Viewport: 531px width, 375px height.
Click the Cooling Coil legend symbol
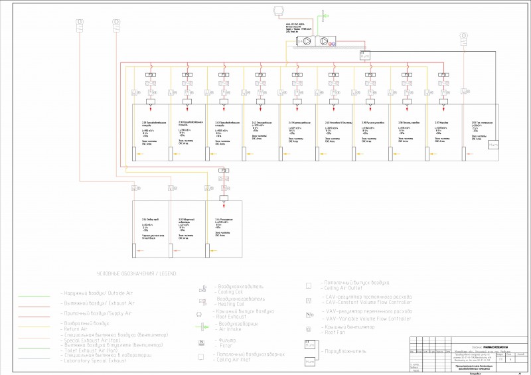click(x=202, y=289)
